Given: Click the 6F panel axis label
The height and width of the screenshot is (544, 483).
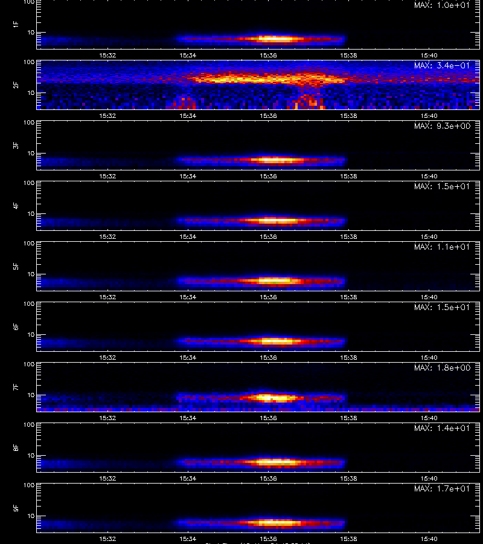Looking at the screenshot, I should pos(16,326).
